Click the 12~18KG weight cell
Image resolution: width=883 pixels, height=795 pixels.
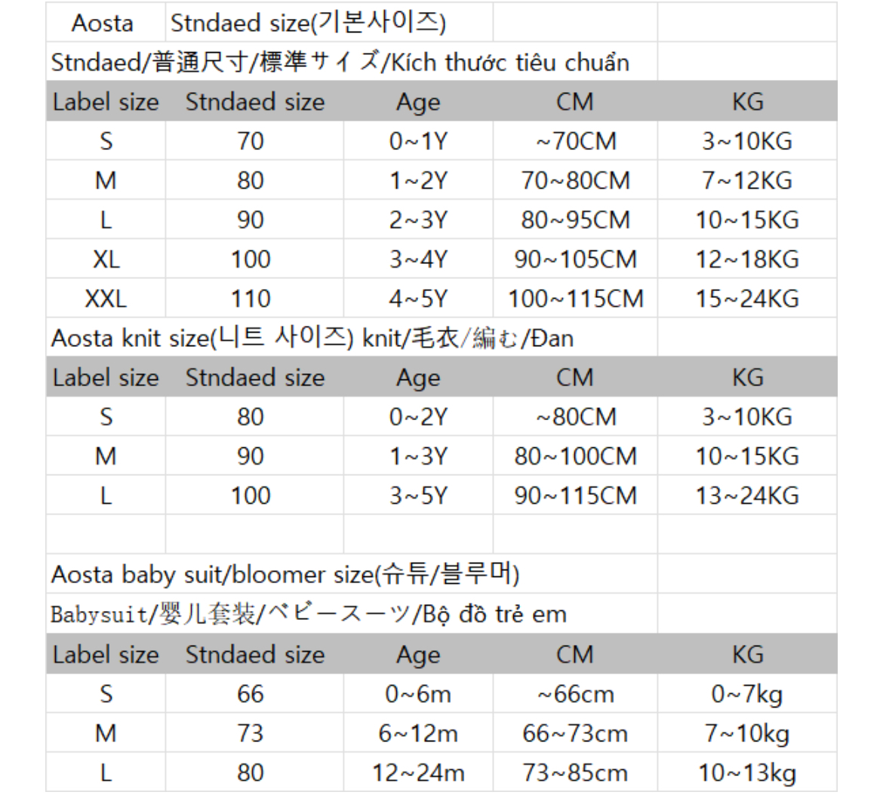pyautogui.click(x=747, y=259)
